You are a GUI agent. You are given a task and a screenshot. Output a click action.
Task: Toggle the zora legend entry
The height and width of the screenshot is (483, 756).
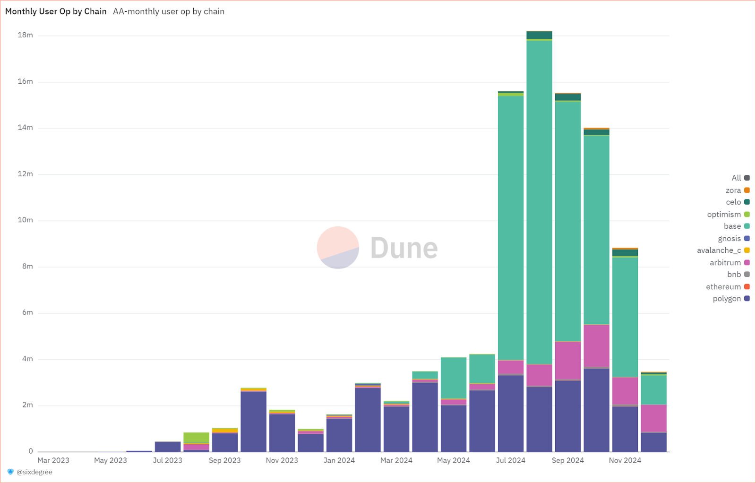(738, 190)
